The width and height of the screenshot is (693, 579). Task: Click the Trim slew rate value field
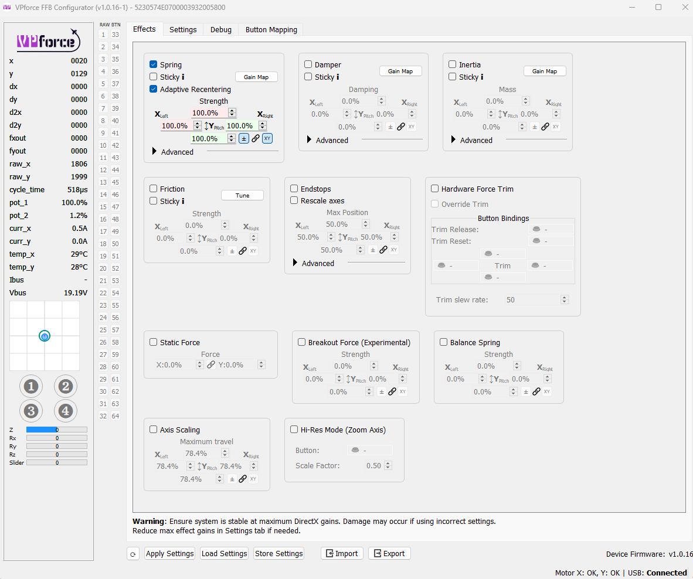[532, 299]
